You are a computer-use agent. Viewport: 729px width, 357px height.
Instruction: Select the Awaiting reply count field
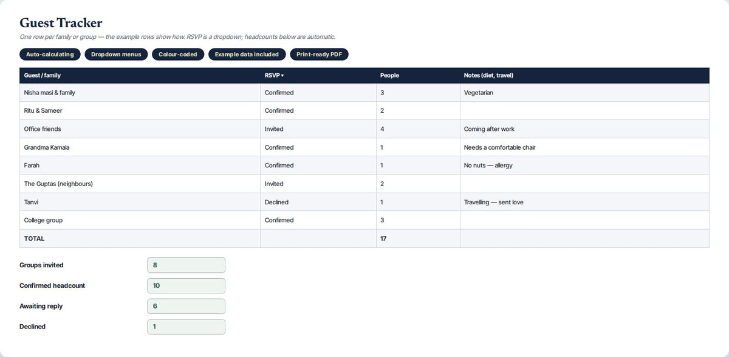point(186,306)
